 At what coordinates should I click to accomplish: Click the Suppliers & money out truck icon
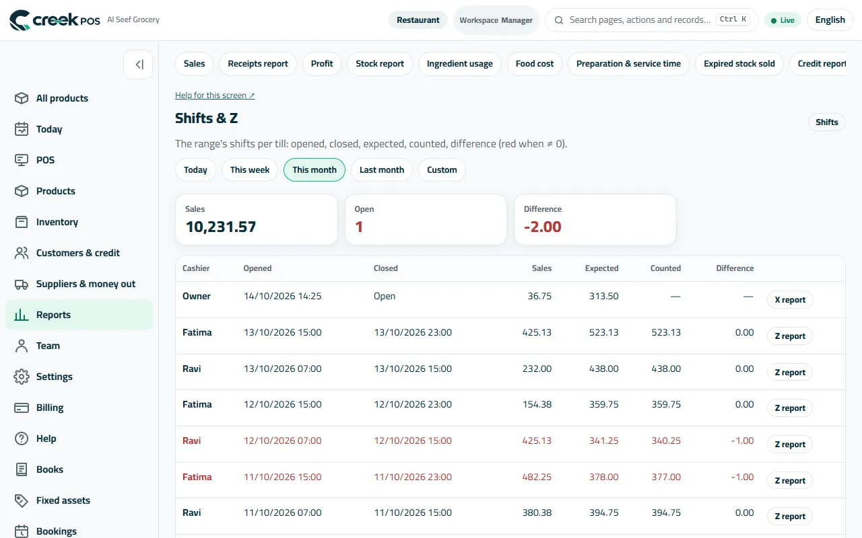click(x=22, y=284)
